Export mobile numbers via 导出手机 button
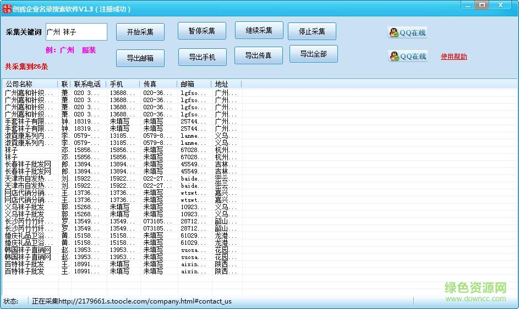519x309 pixels. coord(202,57)
